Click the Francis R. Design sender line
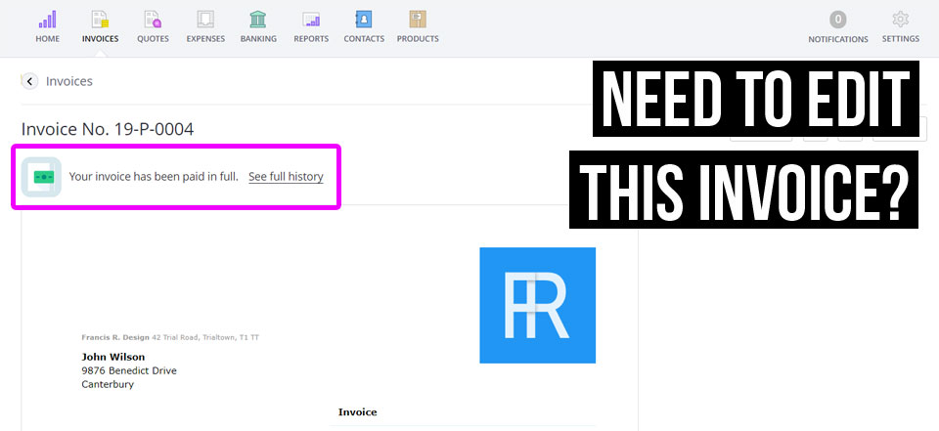939x431 pixels. pyautogui.click(x=170, y=337)
